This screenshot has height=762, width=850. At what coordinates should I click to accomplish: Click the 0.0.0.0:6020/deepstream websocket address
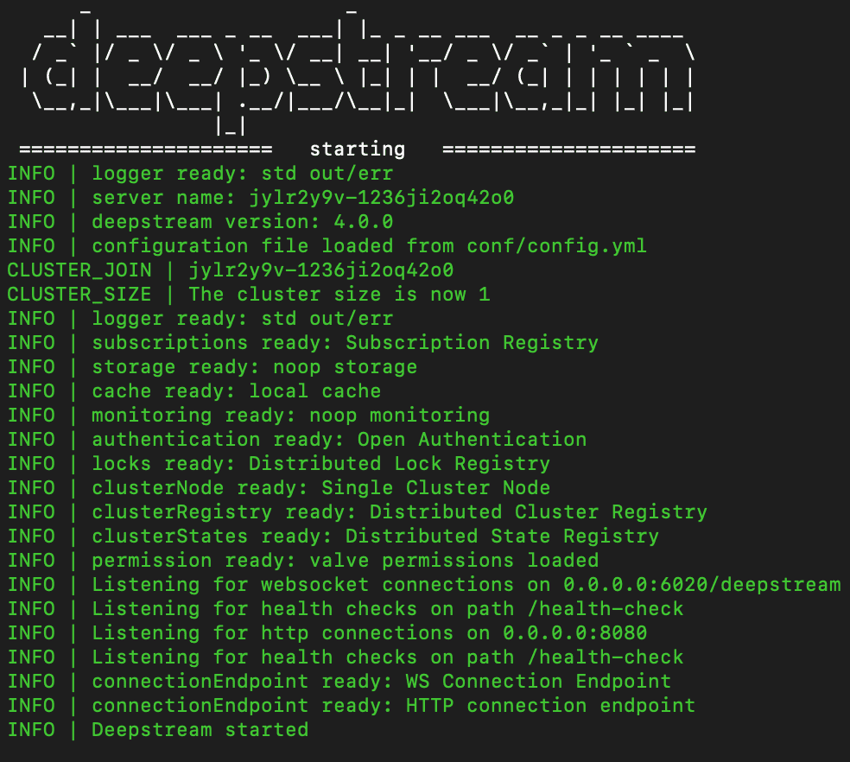pos(702,585)
